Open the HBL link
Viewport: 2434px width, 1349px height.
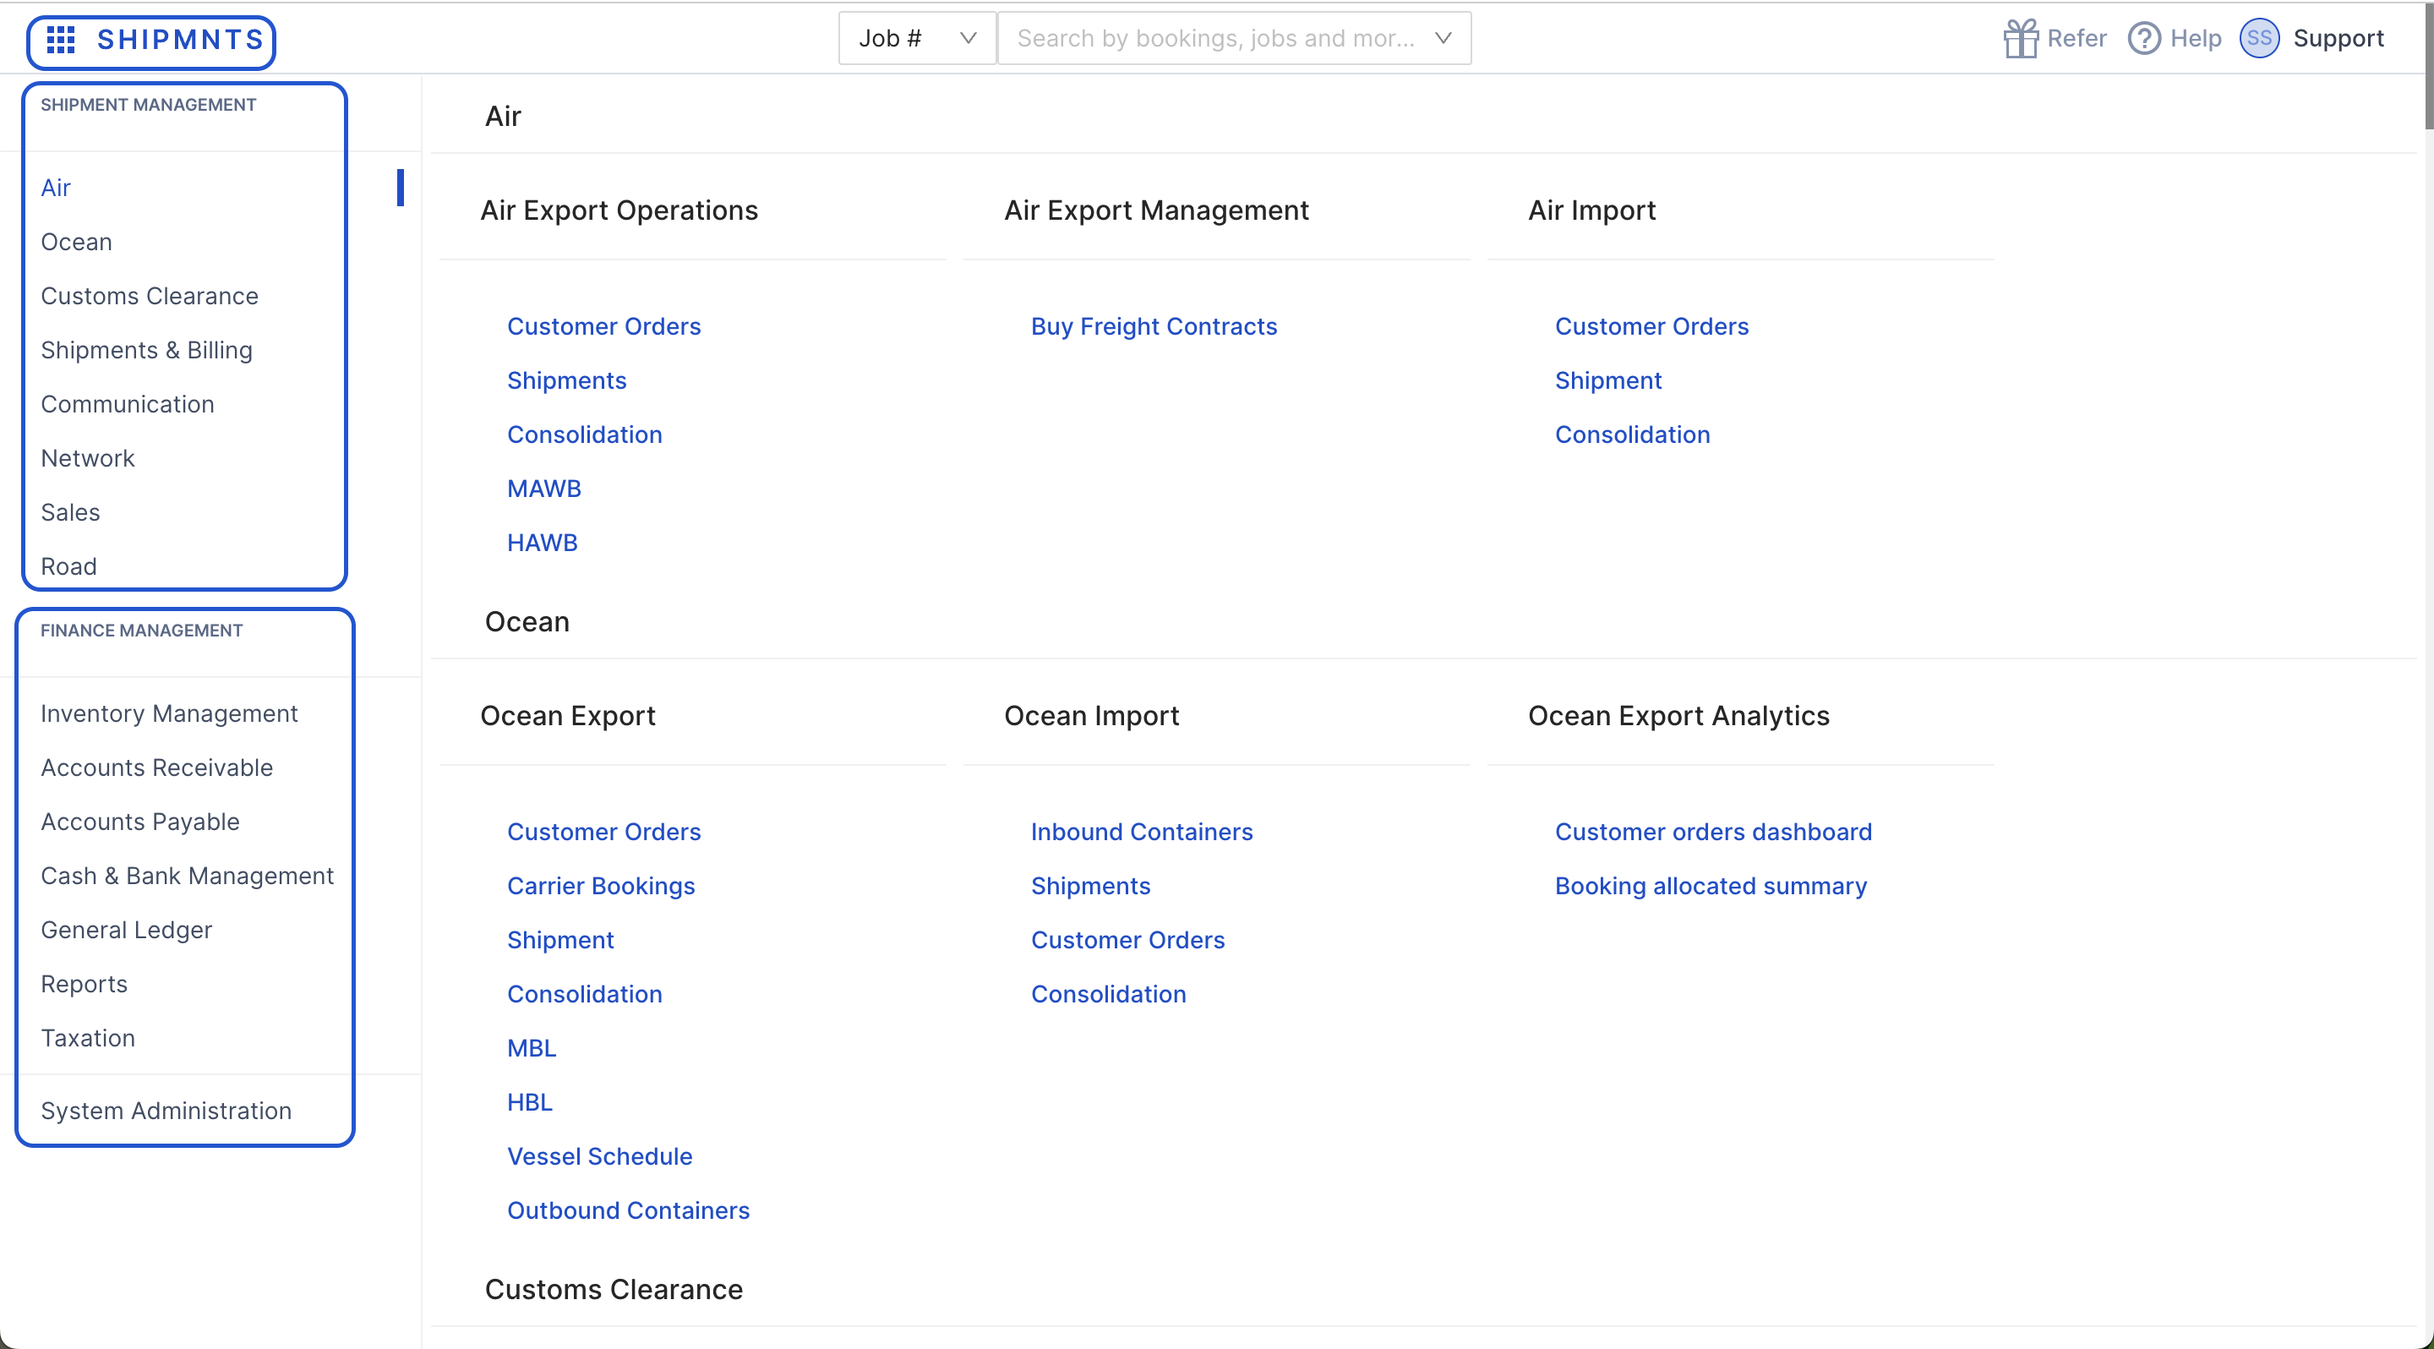coord(530,1101)
